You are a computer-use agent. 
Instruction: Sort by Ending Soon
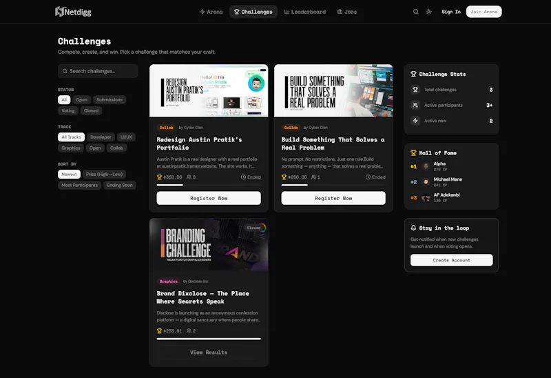click(119, 186)
